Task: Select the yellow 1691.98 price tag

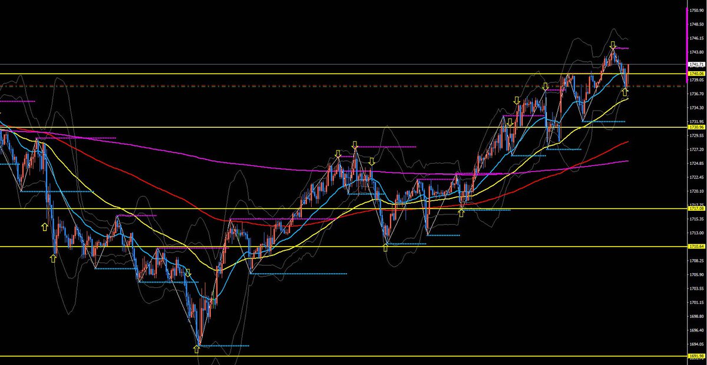Action: [x=695, y=356]
